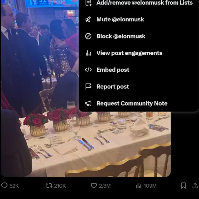Click the repost arrows icon
The width and height of the screenshot is (199, 199).
(x=49, y=185)
